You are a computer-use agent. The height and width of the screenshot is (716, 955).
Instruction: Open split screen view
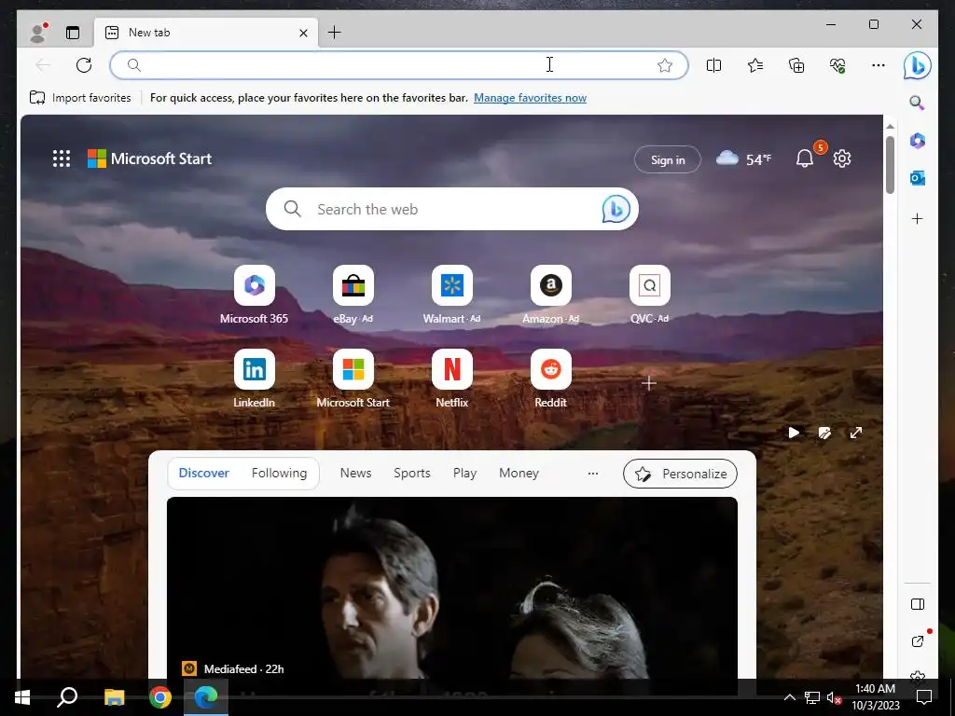713,65
